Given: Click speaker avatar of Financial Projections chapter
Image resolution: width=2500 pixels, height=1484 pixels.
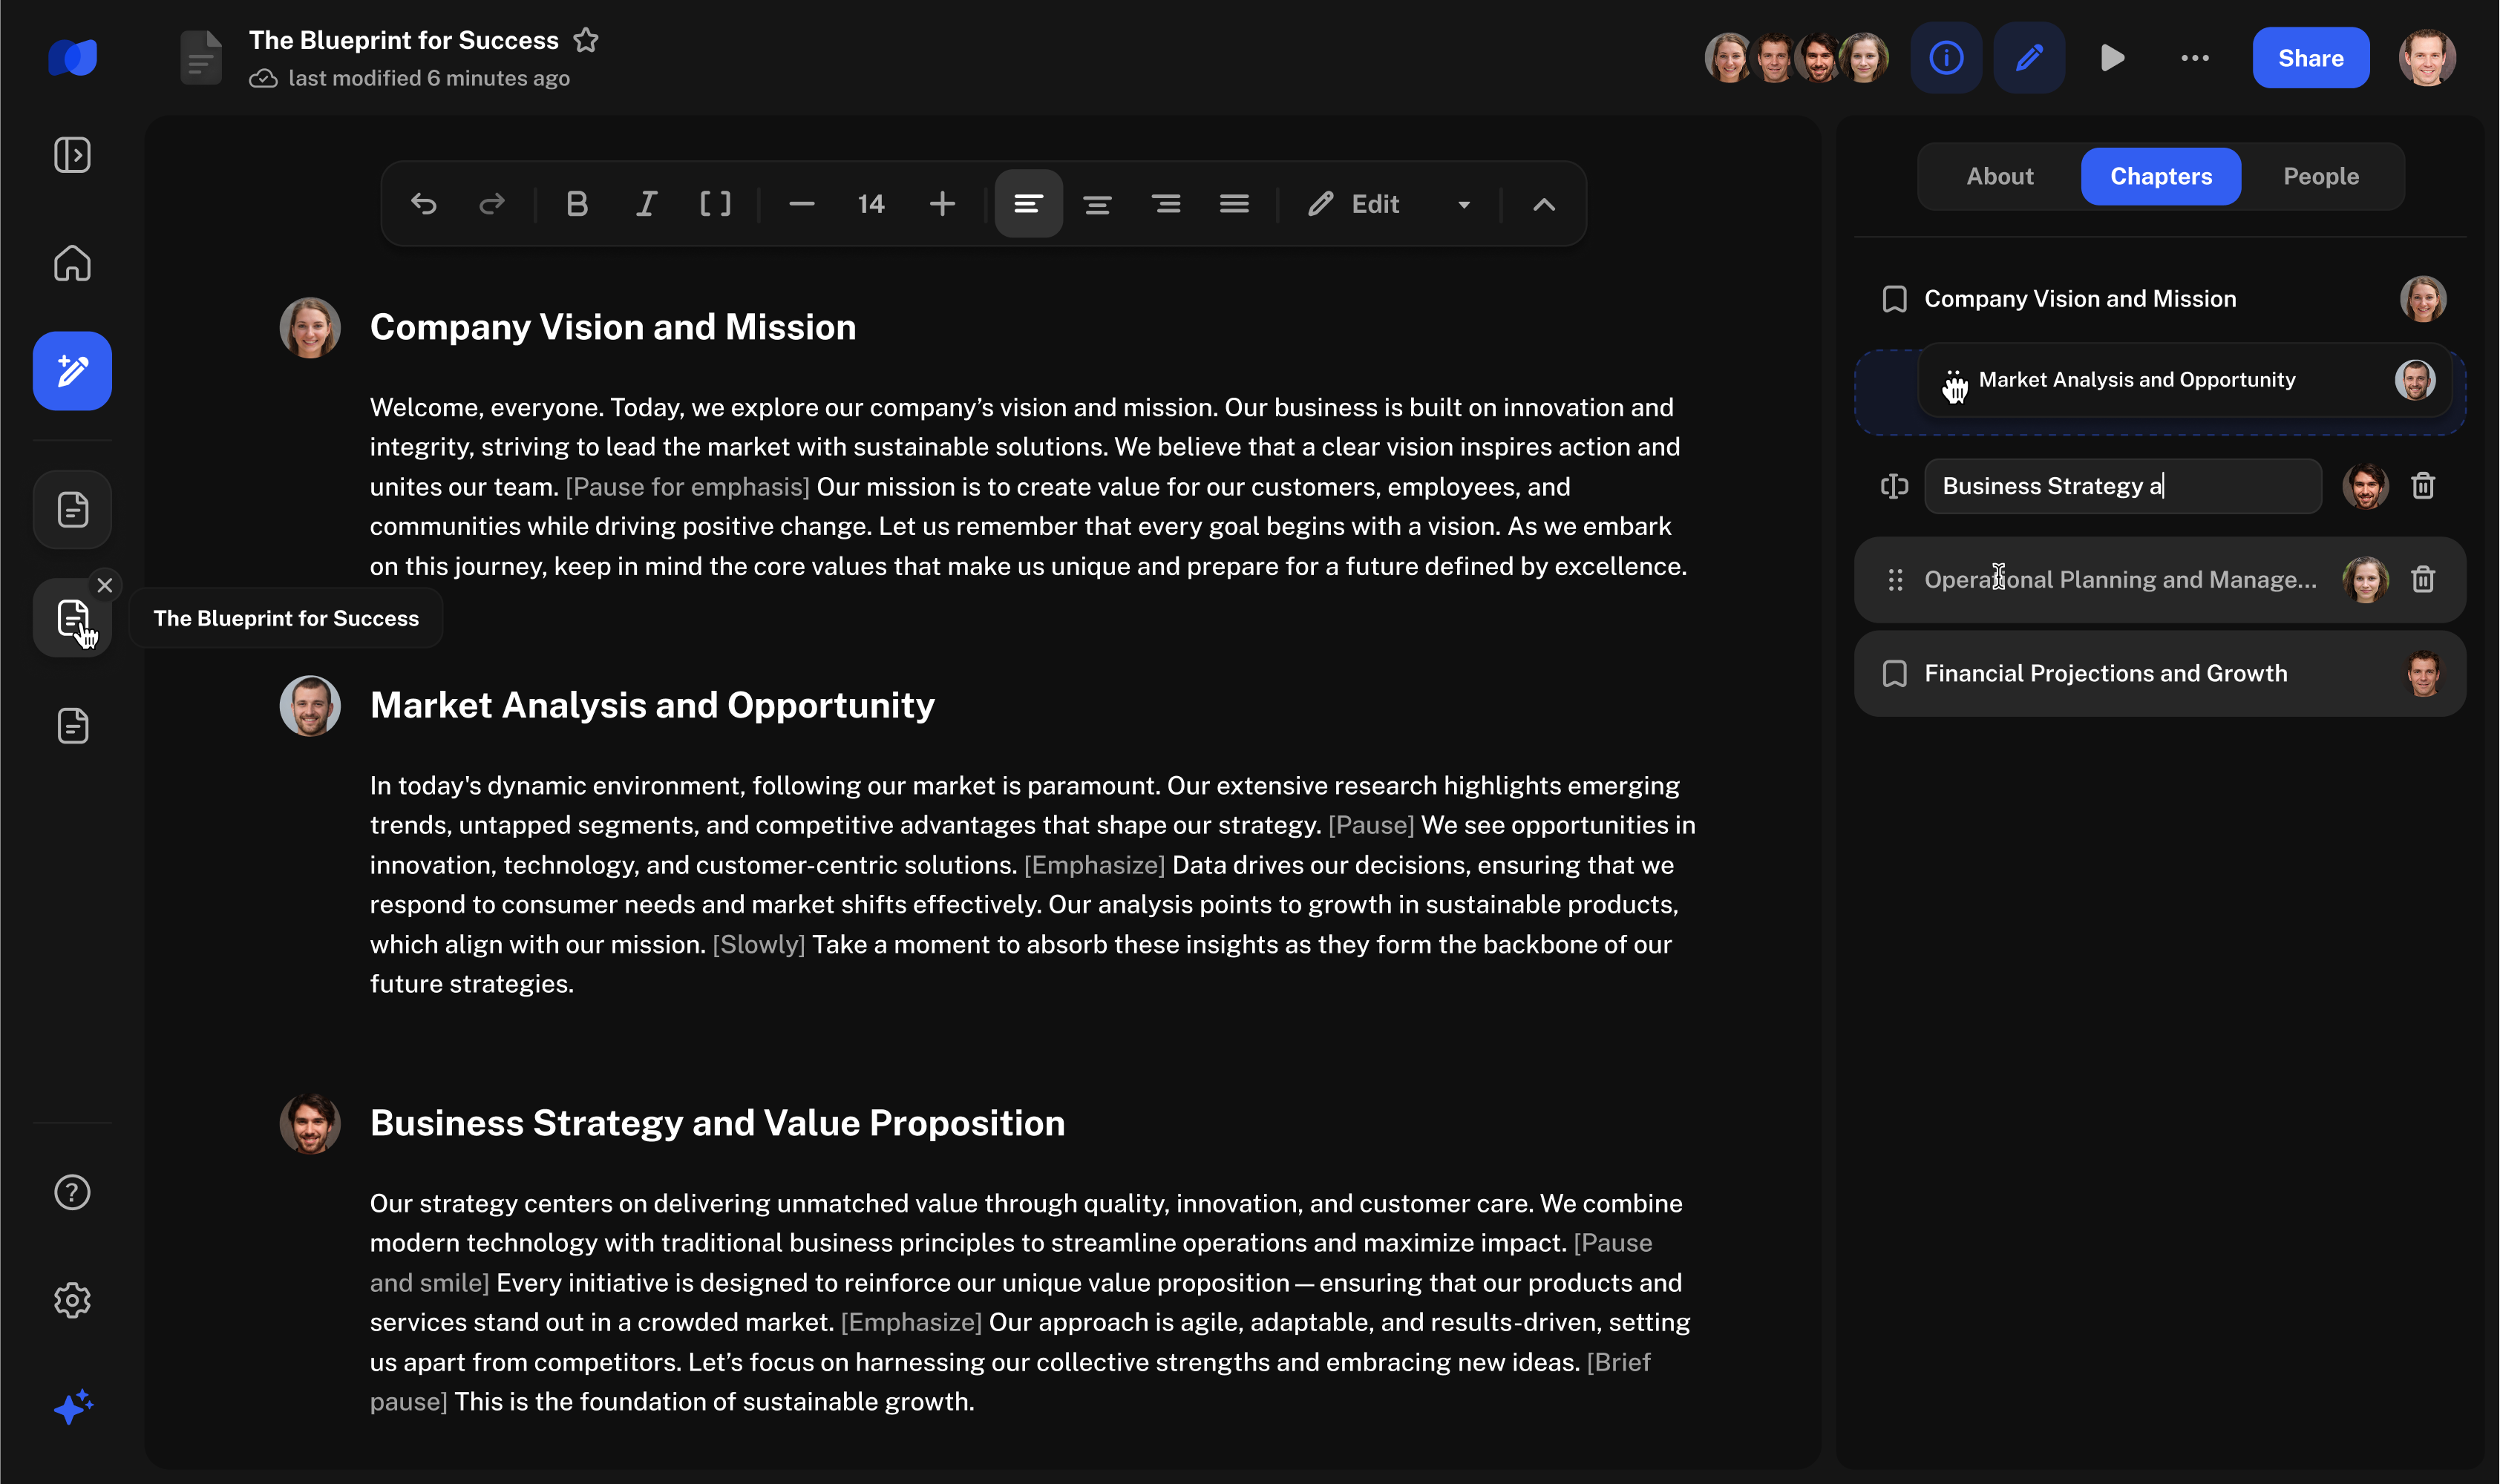Looking at the screenshot, I should [2423, 673].
